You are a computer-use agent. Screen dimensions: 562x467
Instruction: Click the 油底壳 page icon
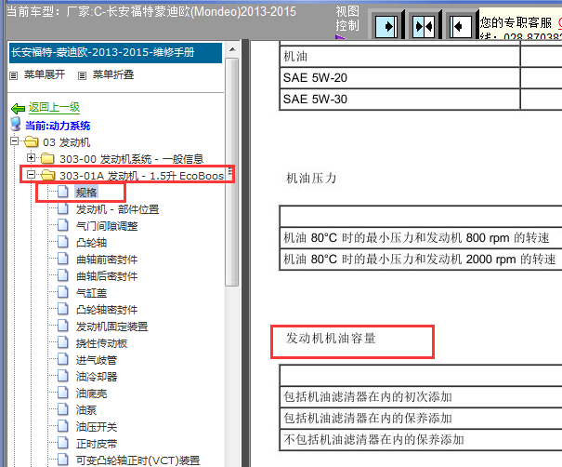pos(63,394)
